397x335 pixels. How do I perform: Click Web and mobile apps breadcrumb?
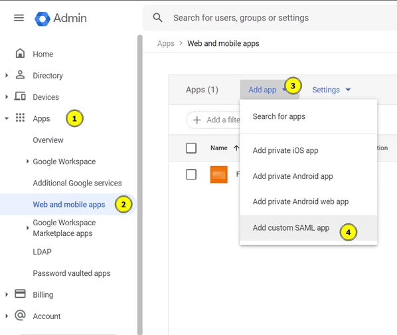point(223,44)
